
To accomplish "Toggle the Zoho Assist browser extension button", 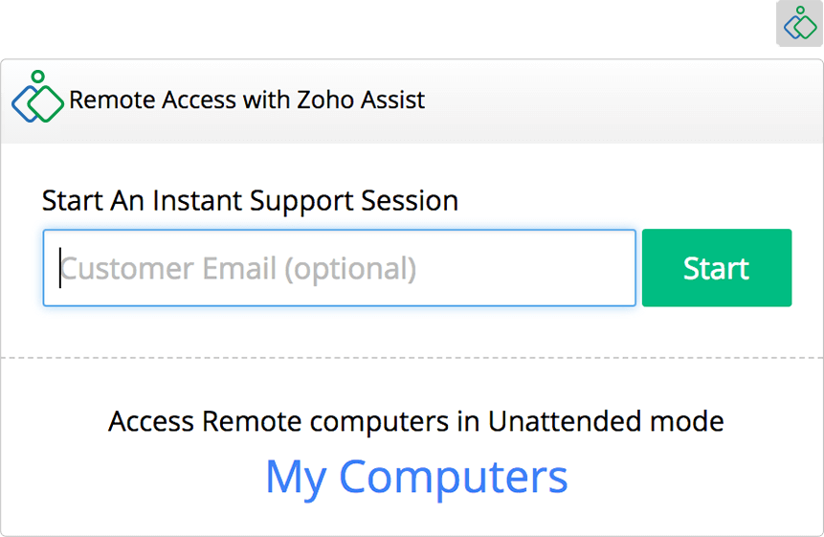I will pos(799,24).
